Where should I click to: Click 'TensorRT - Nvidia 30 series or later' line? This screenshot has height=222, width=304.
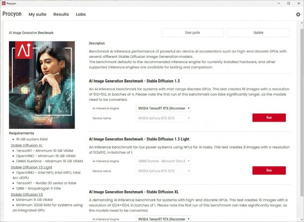tap(46, 183)
